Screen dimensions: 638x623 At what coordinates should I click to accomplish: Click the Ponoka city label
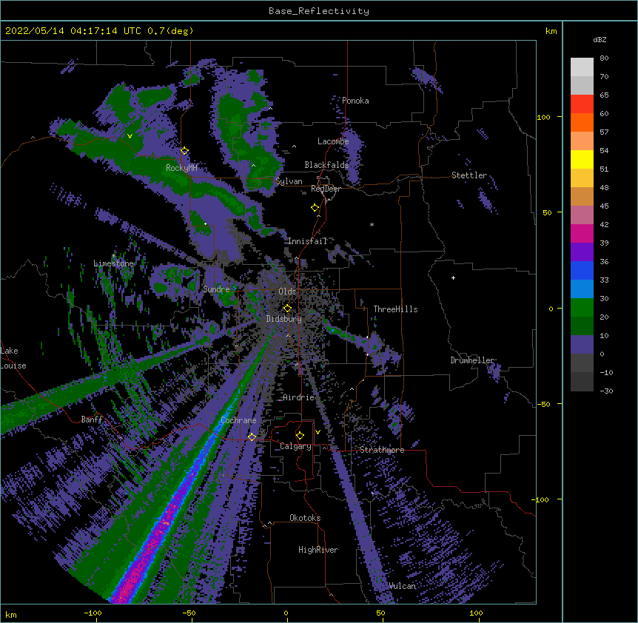[x=355, y=101]
